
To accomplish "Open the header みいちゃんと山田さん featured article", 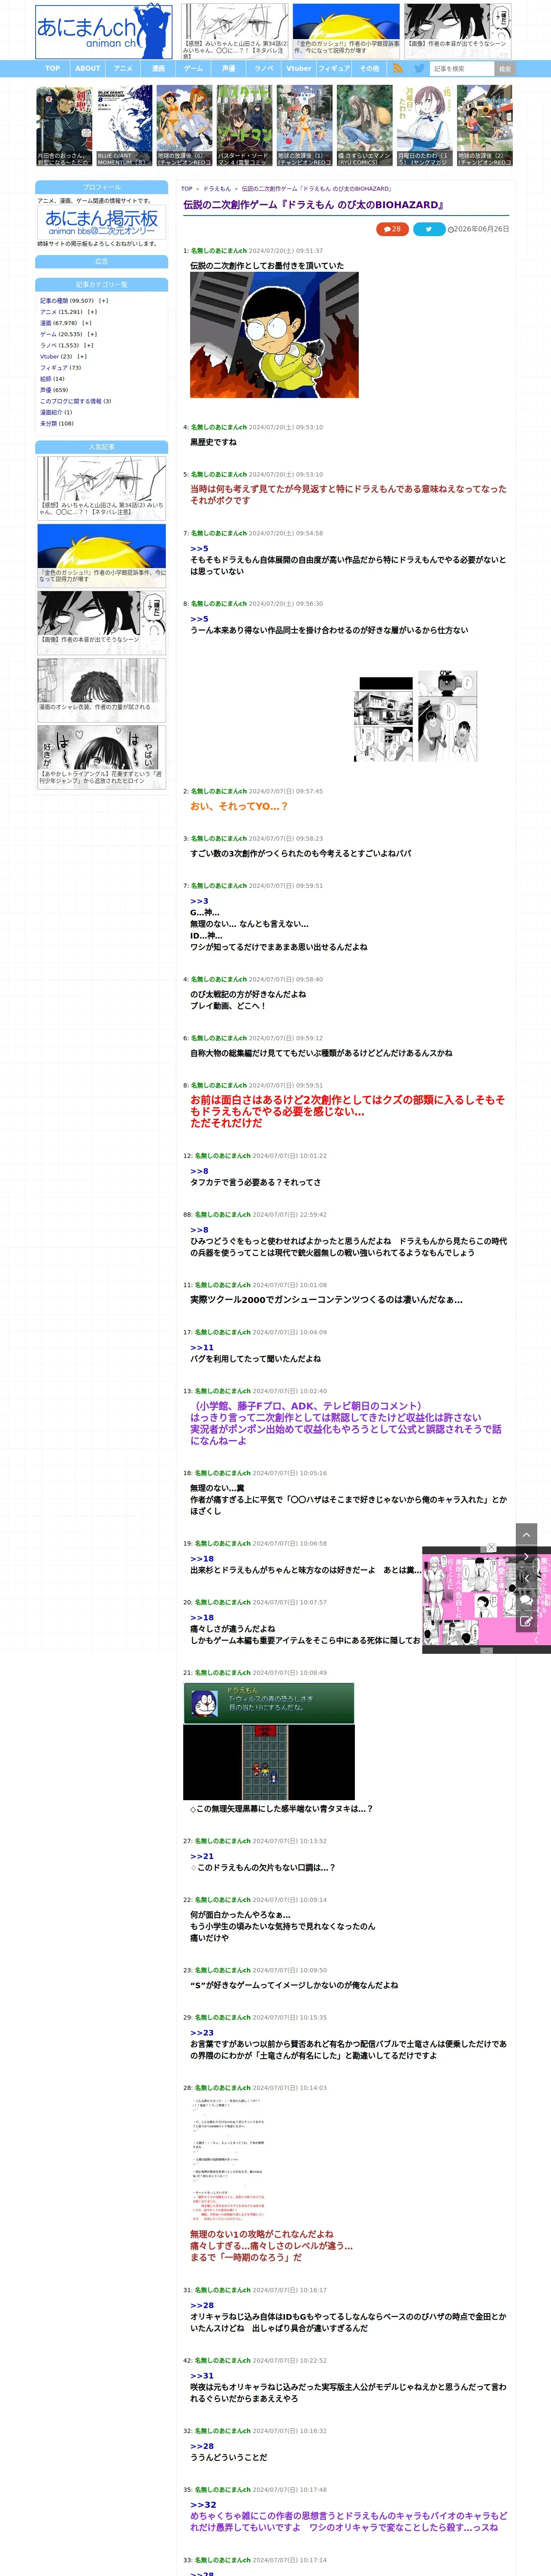I will (236, 31).
